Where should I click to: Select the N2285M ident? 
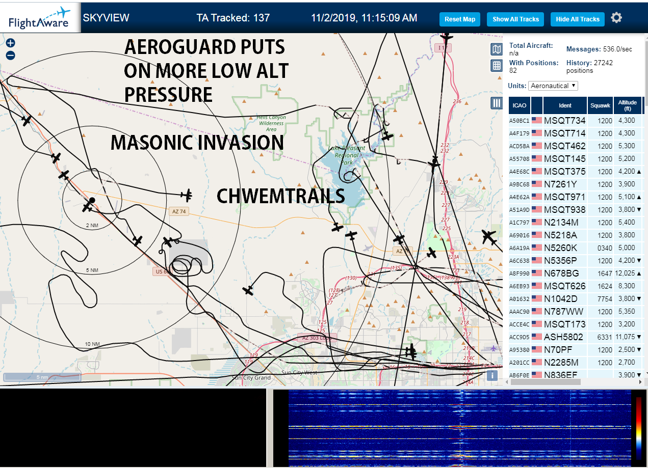point(561,363)
